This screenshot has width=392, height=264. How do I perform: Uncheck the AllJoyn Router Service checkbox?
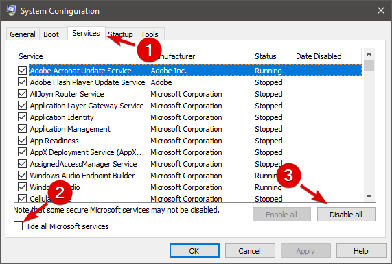[22, 94]
